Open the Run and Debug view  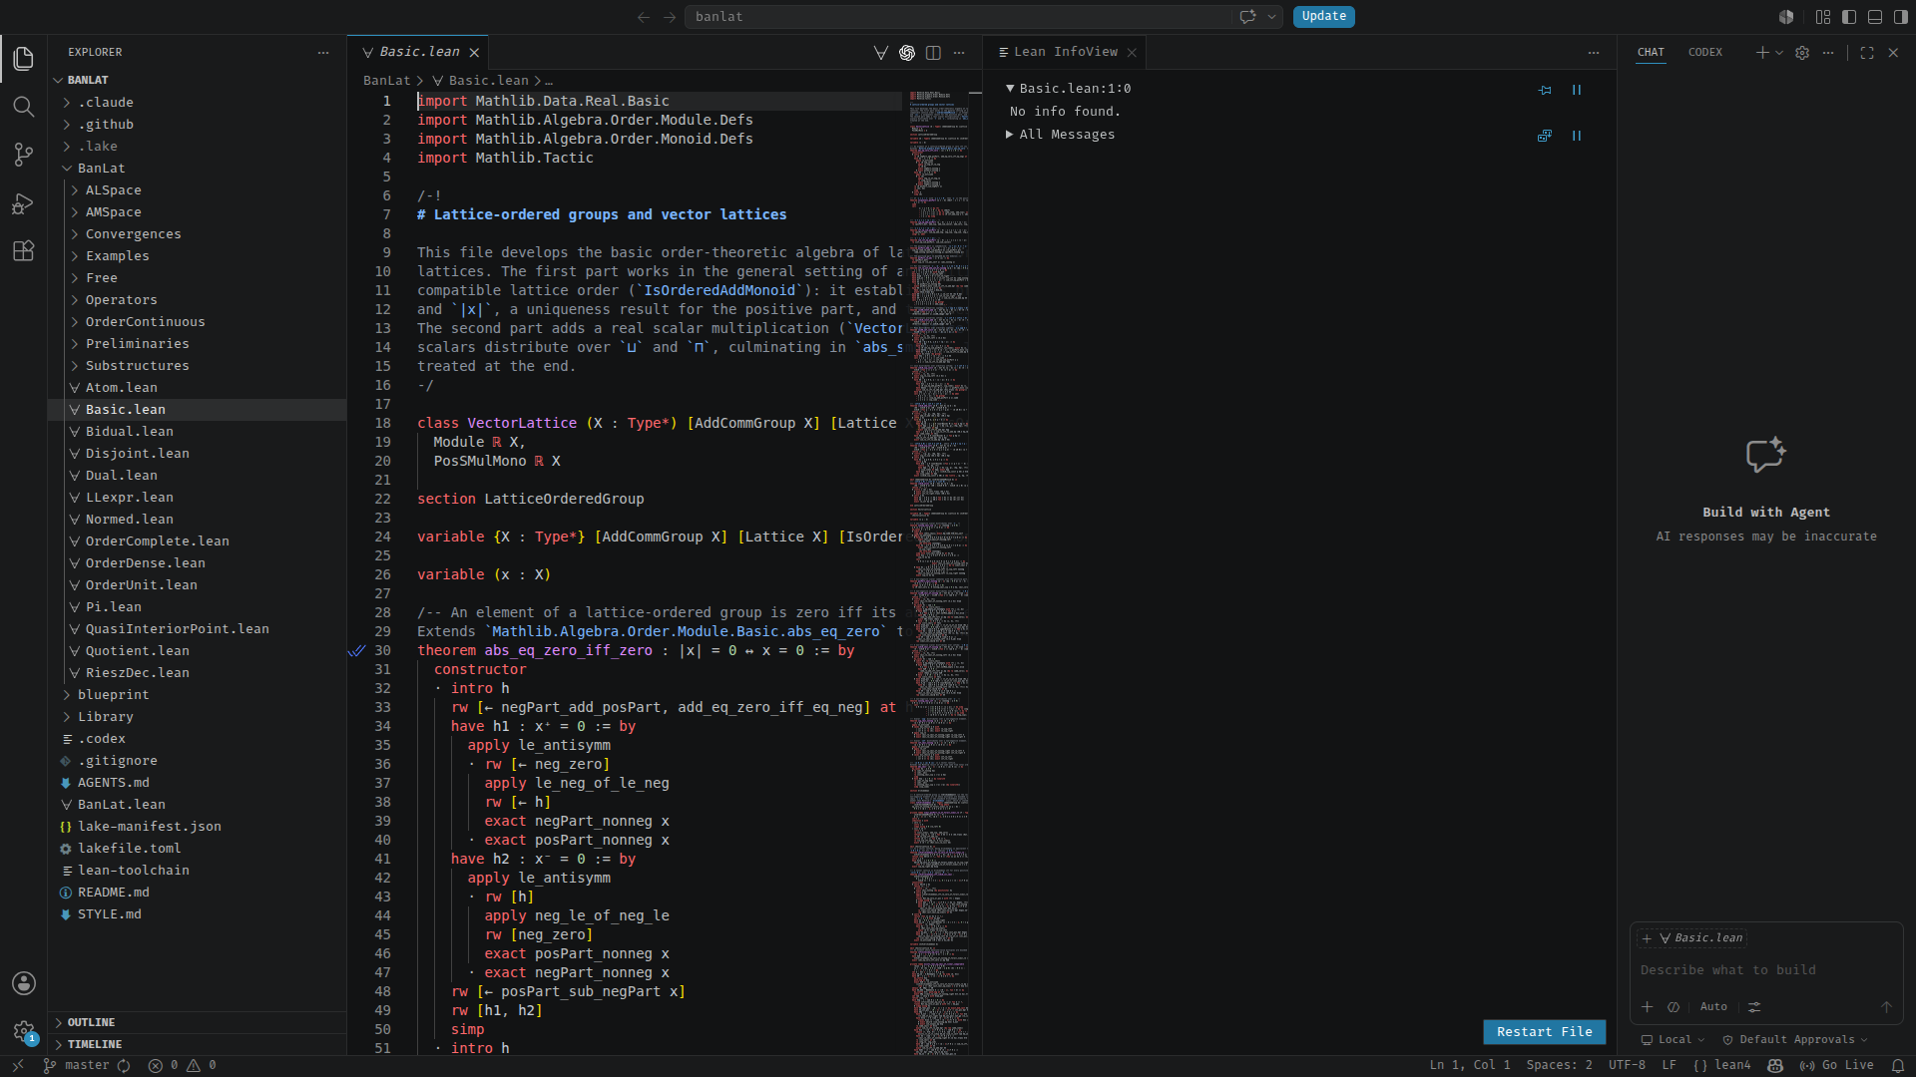coord(24,203)
